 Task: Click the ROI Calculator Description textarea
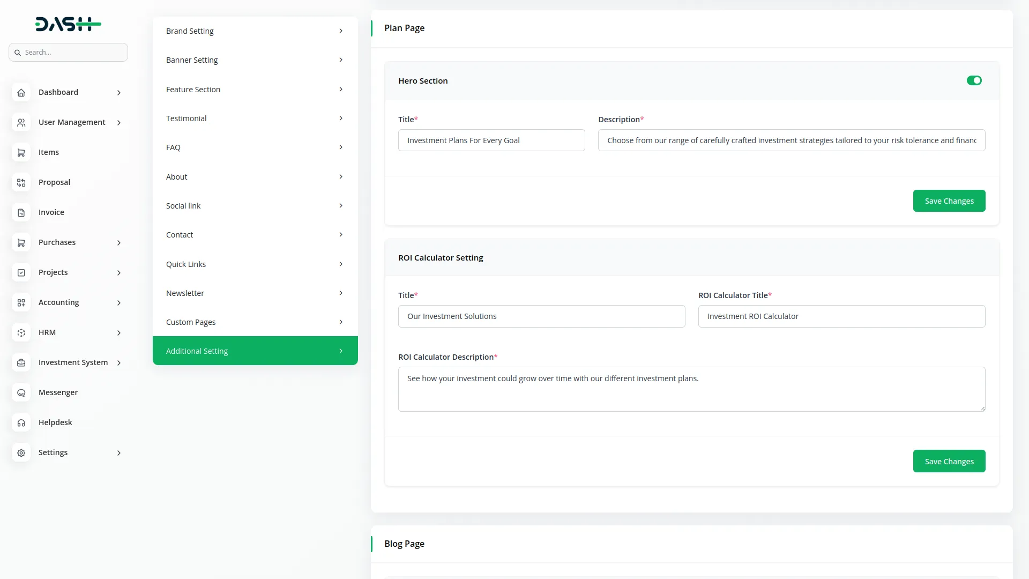pos(691,389)
